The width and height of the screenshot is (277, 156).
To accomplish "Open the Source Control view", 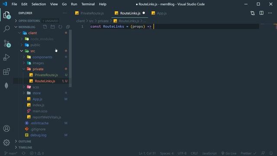I will pos(7,43).
